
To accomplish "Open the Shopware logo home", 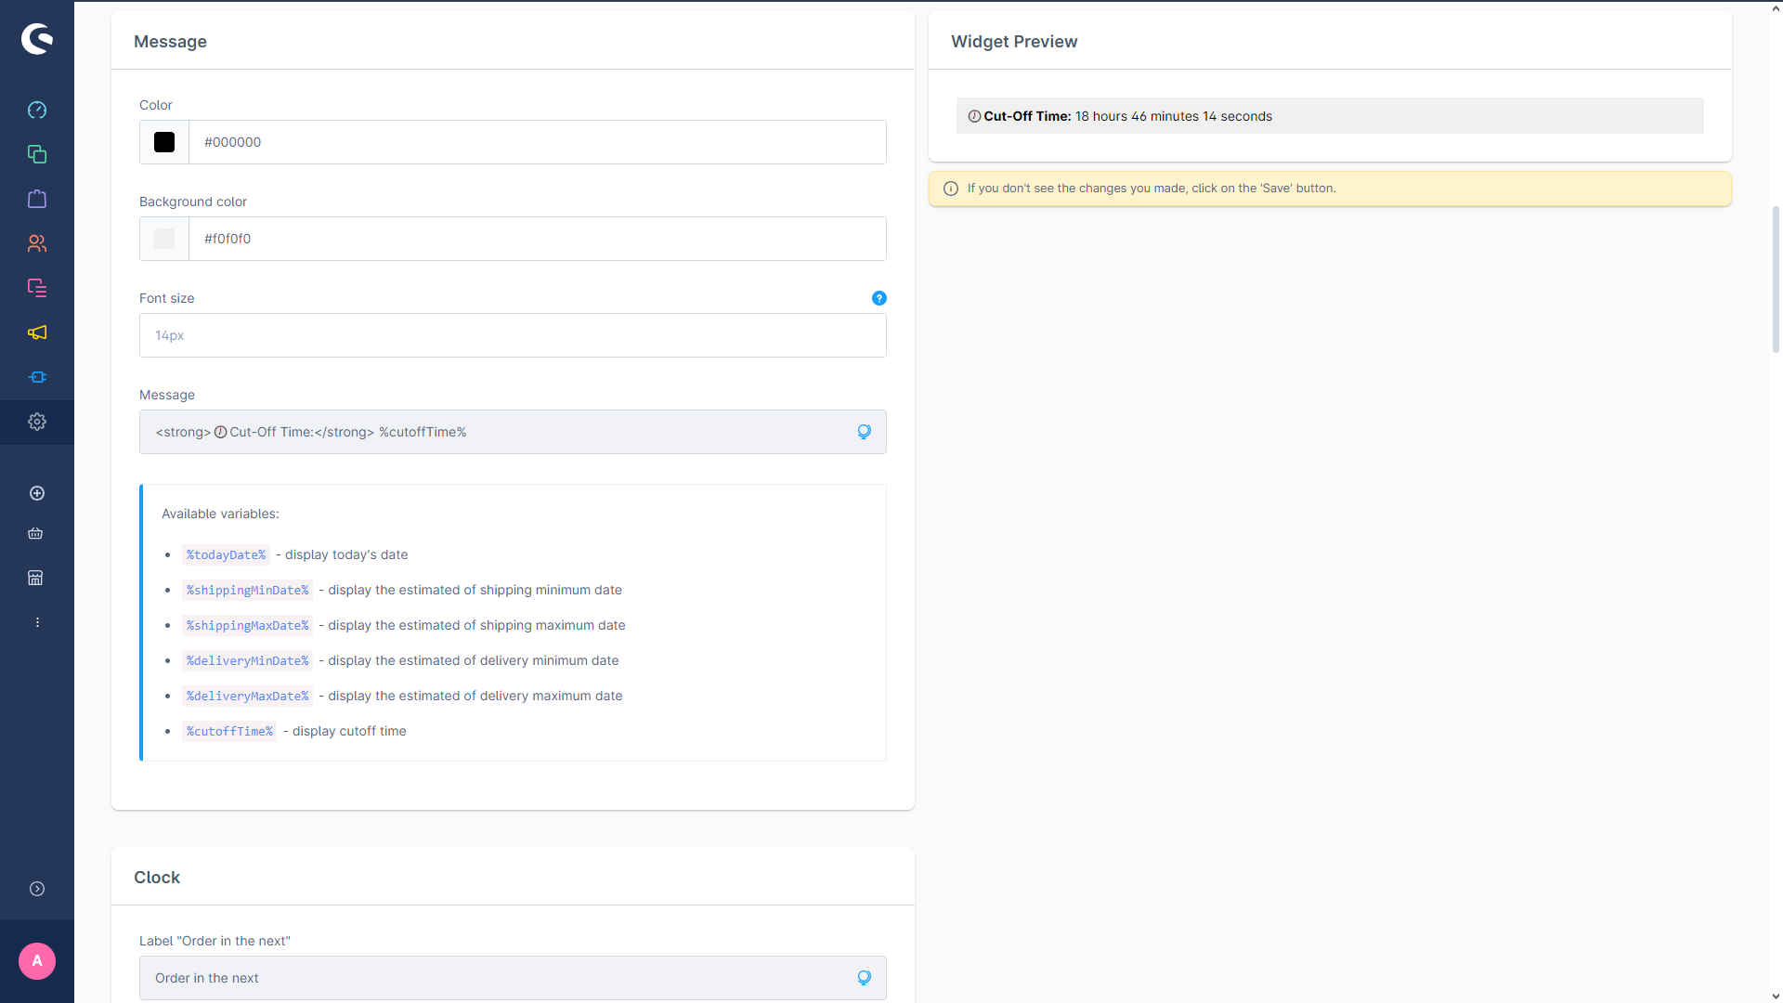I will tap(37, 38).
